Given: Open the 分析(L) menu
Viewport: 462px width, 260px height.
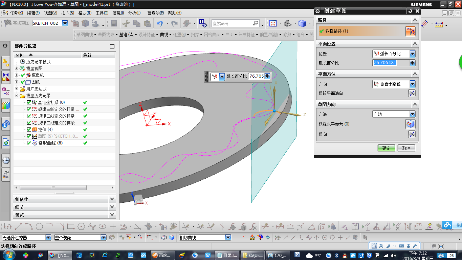Looking at the screenshot, I should tap(134, 13).
